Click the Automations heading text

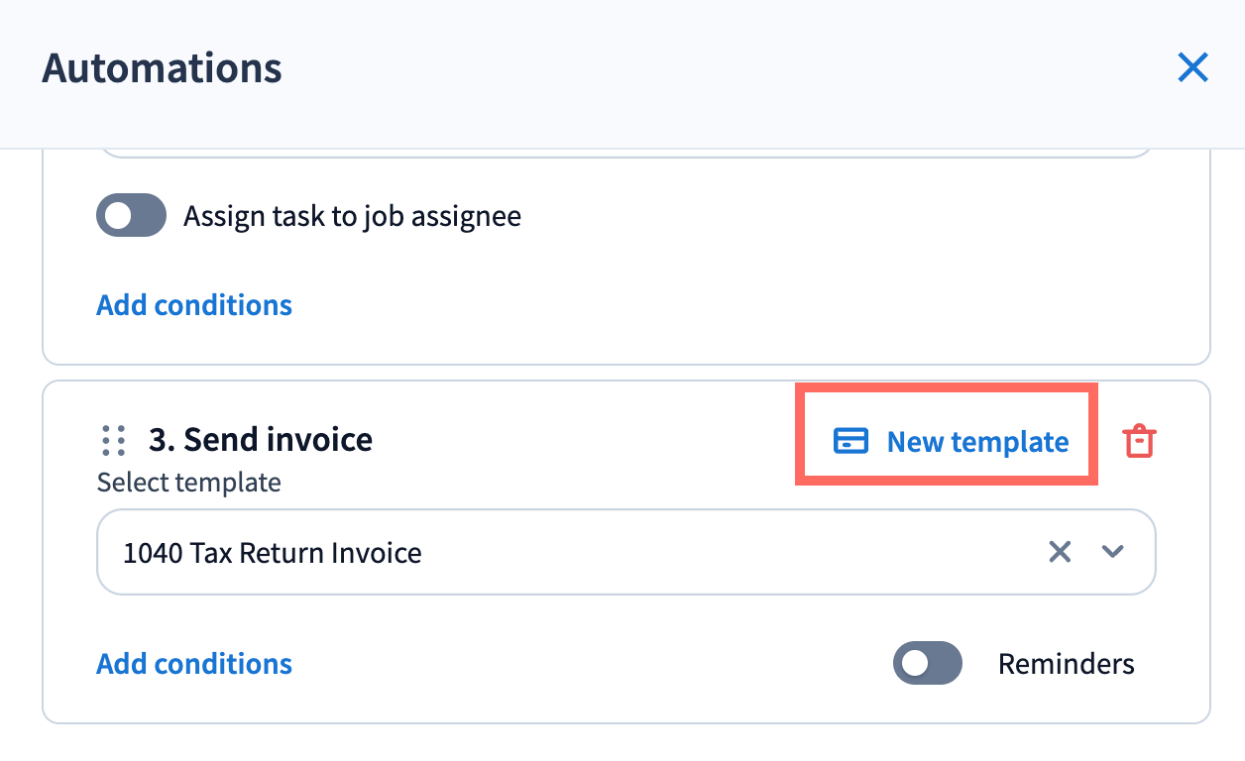click(x=162, y=68)
